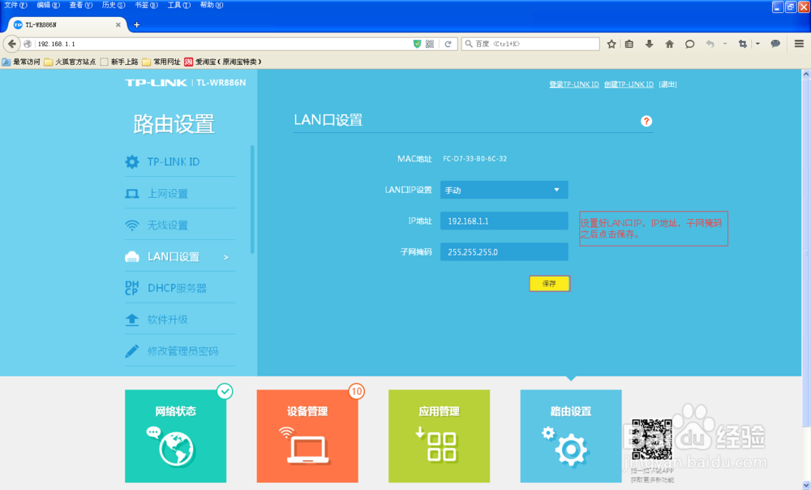Click the 无线设置 Wi-Fi icon

coord(132,226)
